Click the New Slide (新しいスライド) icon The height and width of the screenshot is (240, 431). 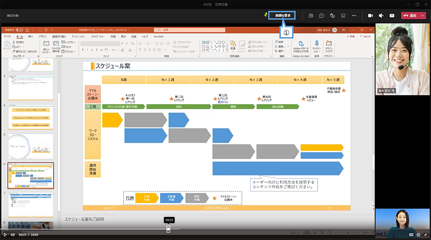(46, 43)
